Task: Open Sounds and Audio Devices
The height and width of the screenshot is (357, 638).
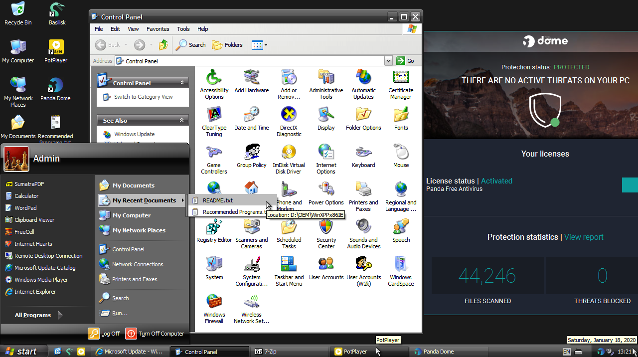Action: (363, 234)
